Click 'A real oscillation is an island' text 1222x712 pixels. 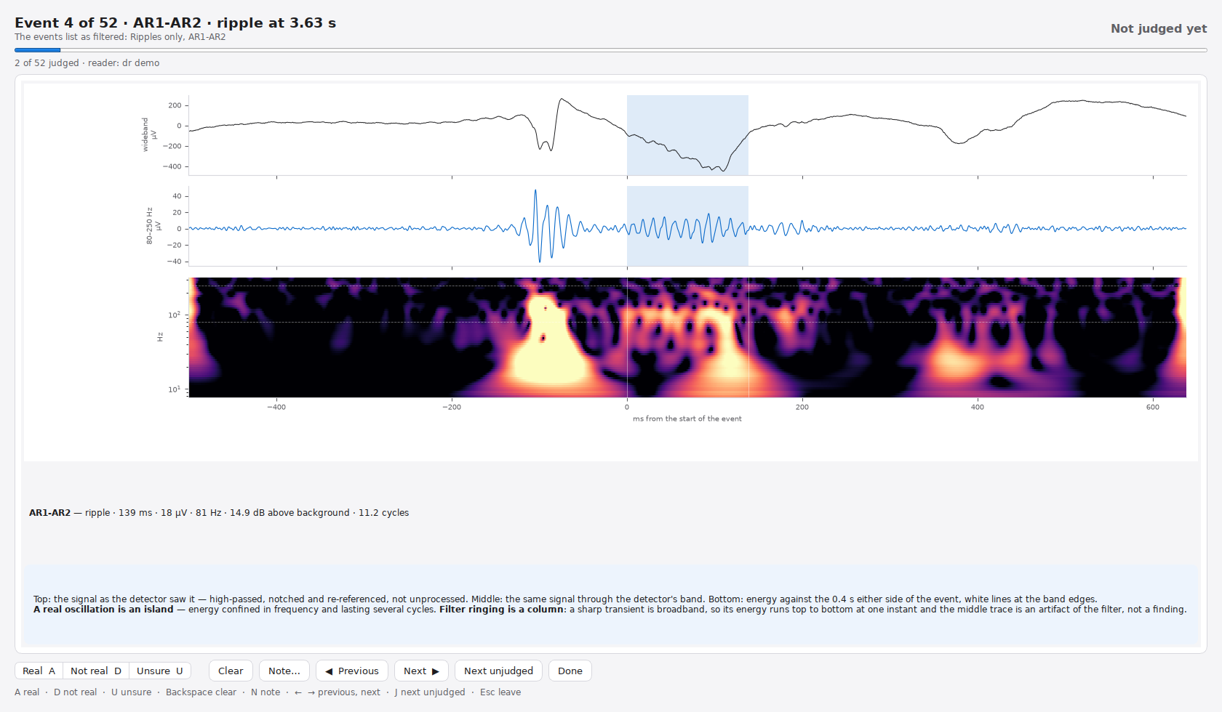(103, 610)
